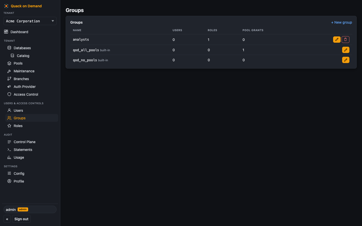Open the Acme Corporation tenant dropdown

30,21
